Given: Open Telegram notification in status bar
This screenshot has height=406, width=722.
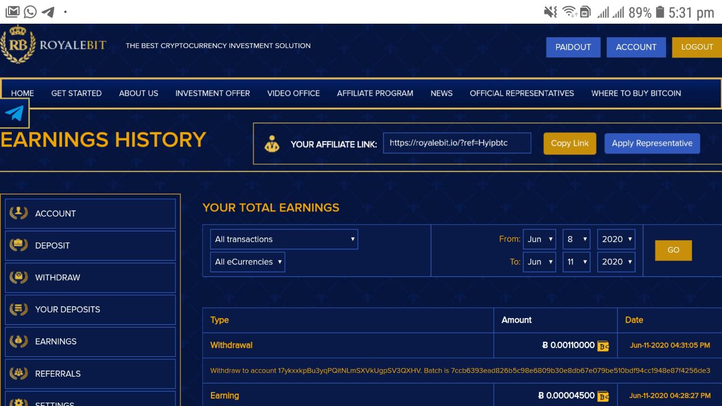Looking at the screenshot, I should [48, 12].
